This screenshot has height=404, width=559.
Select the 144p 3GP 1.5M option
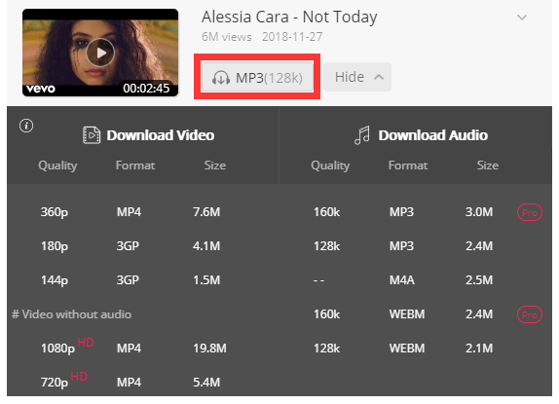(x=142, y=280)
